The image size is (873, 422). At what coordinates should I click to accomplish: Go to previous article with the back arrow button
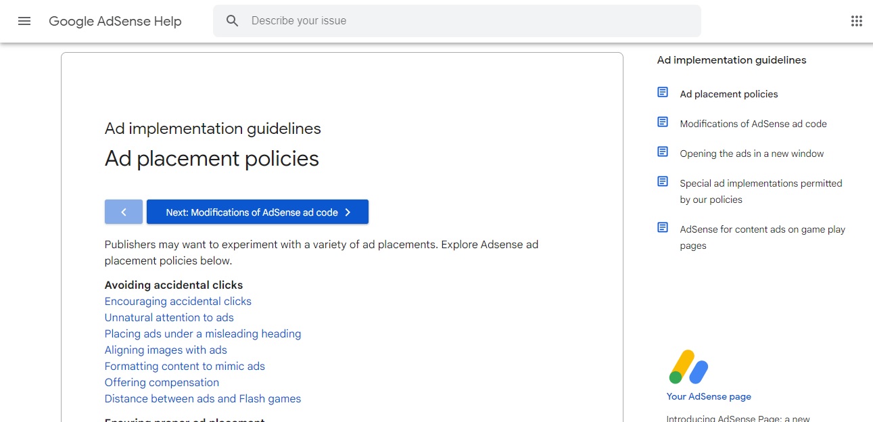(124, 212)
